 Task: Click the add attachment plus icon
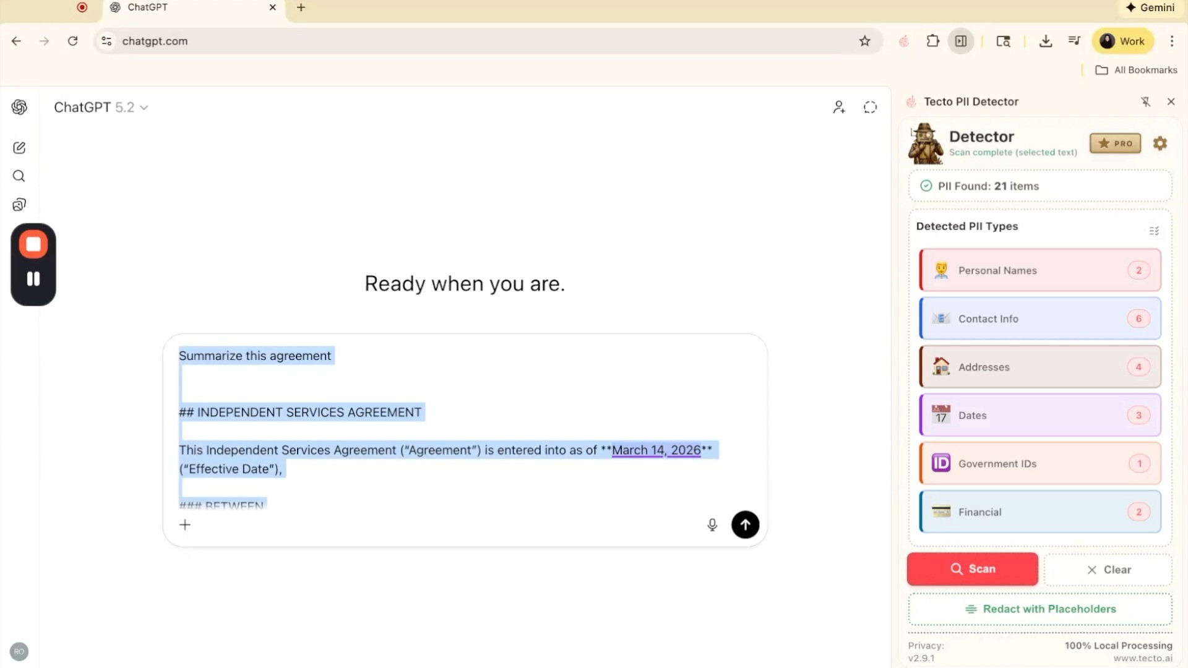coord(185,525)
